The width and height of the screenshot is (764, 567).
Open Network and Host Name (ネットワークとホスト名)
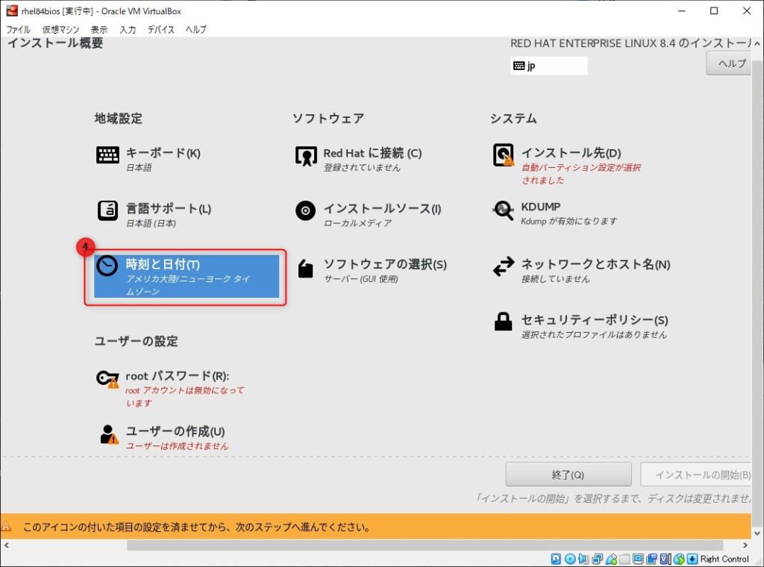tap(582, 270)
